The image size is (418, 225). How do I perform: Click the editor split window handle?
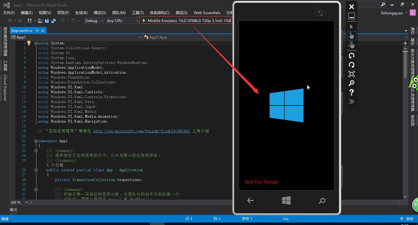point(405,43)
